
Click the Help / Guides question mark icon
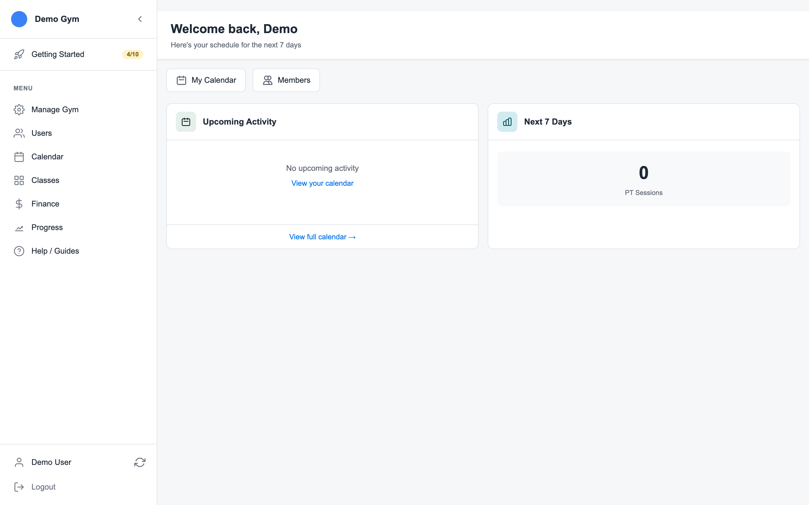point(19,251)
